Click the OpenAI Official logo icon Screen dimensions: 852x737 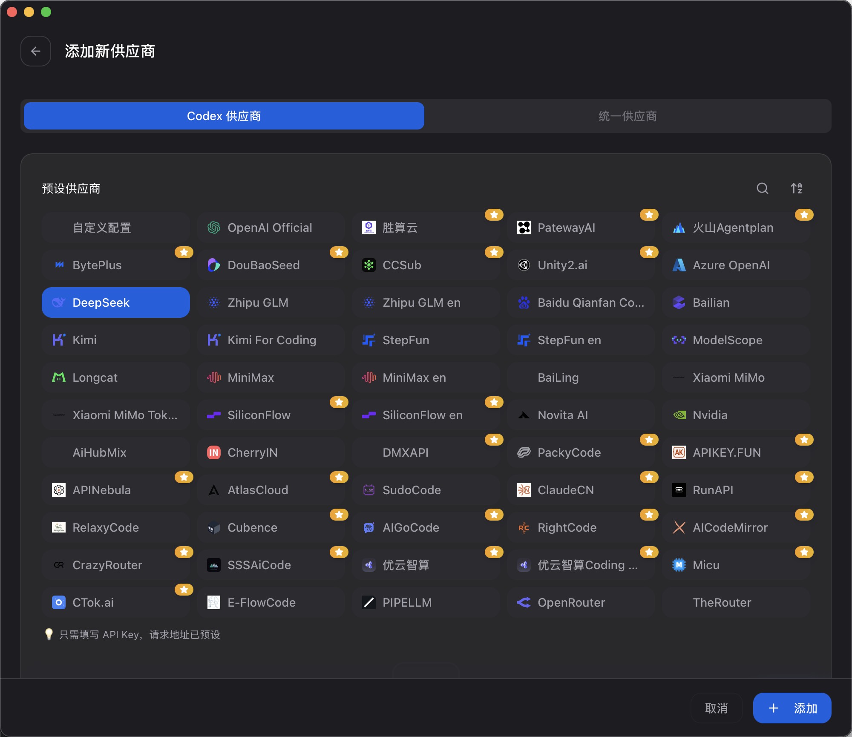point(214,227)
